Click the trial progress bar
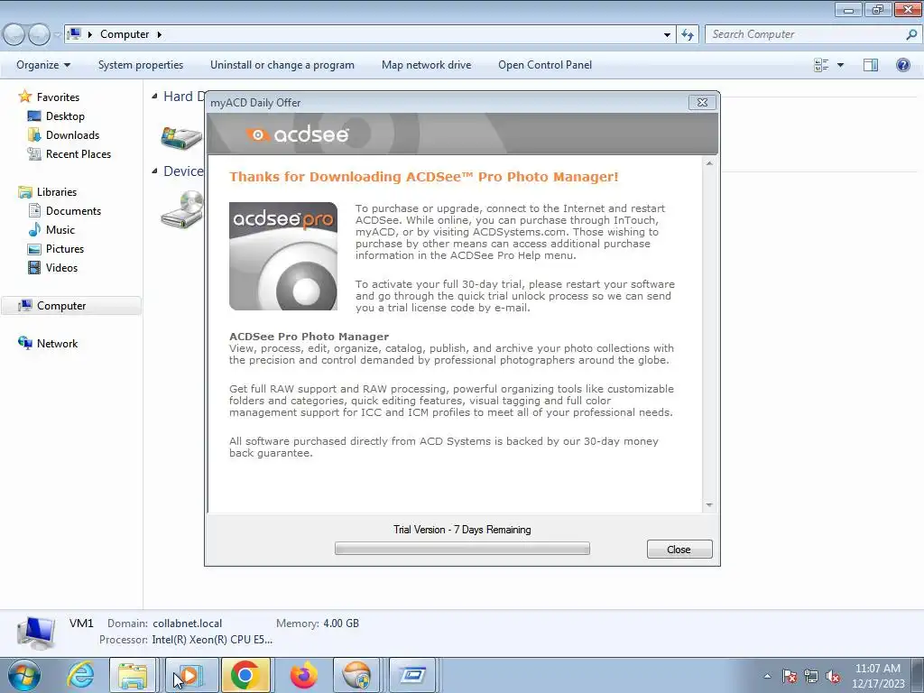Viewport: 924px width, 693px height. 462,549
